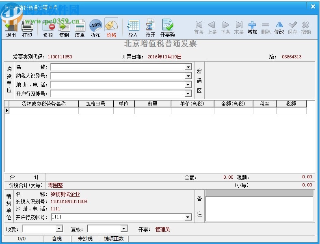Click the 税额 column header
This screenshot has width=320, height=244.
291,104
